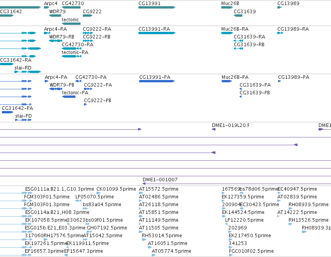
Task: Click the DME1-001O07 clone label
Action: pyautogui.click(x=160, y=180)
